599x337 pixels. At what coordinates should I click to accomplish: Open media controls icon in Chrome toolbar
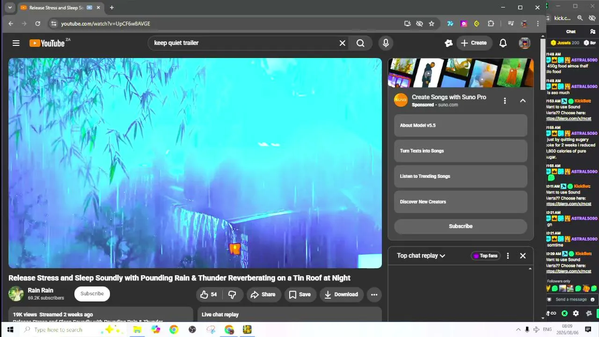pos(511,23)
